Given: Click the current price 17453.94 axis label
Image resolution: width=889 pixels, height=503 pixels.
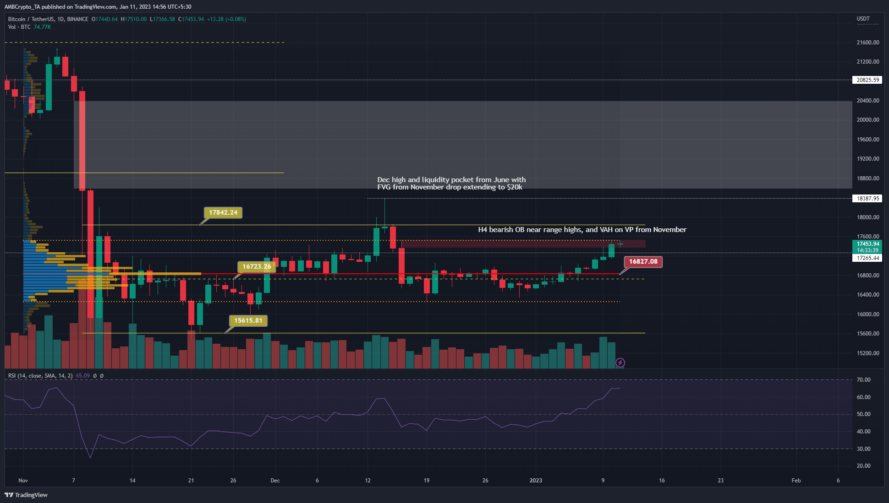Looking at the screenshot, I should point(867,247).
